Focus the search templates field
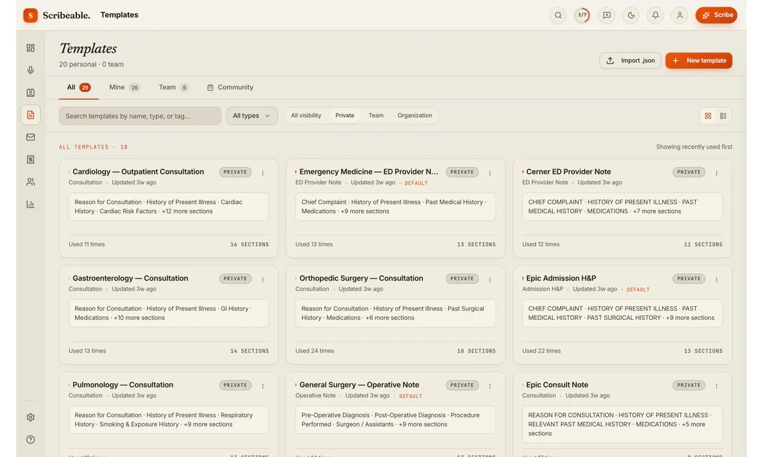 (140, 116)
